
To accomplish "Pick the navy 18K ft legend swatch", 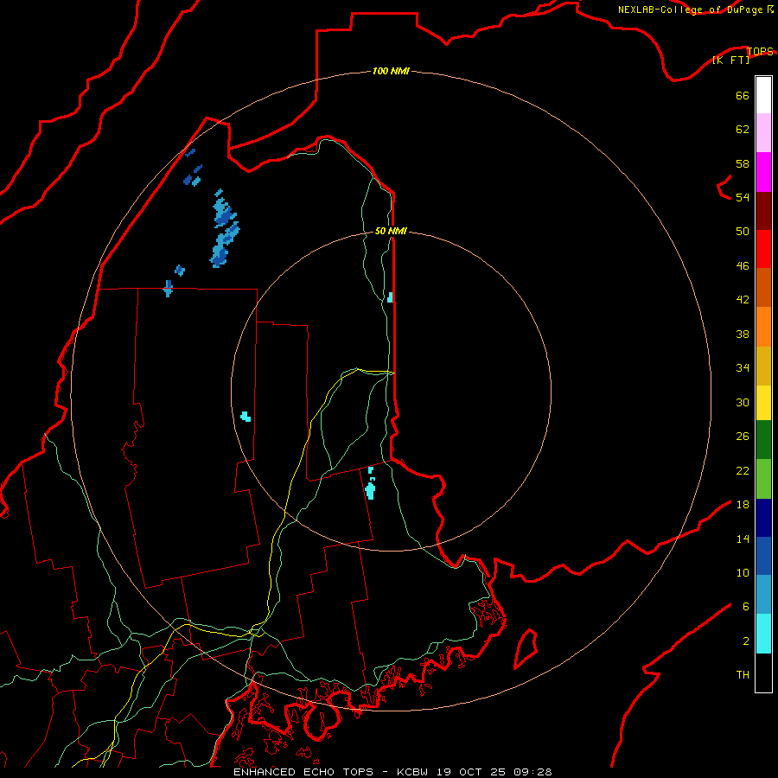I will (x=763, y=518).
